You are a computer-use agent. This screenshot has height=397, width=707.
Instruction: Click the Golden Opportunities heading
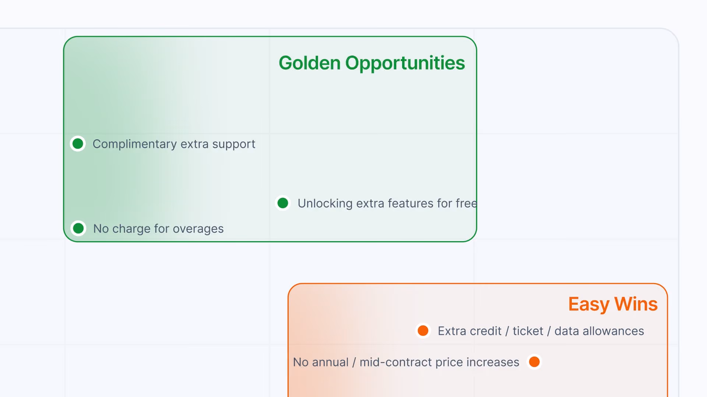(x=372, y=63)
